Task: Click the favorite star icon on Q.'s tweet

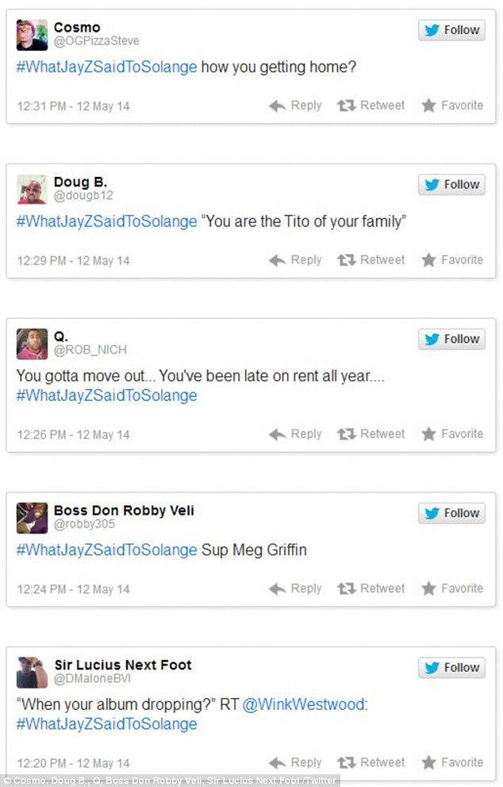Action: [x=428, y=434]
